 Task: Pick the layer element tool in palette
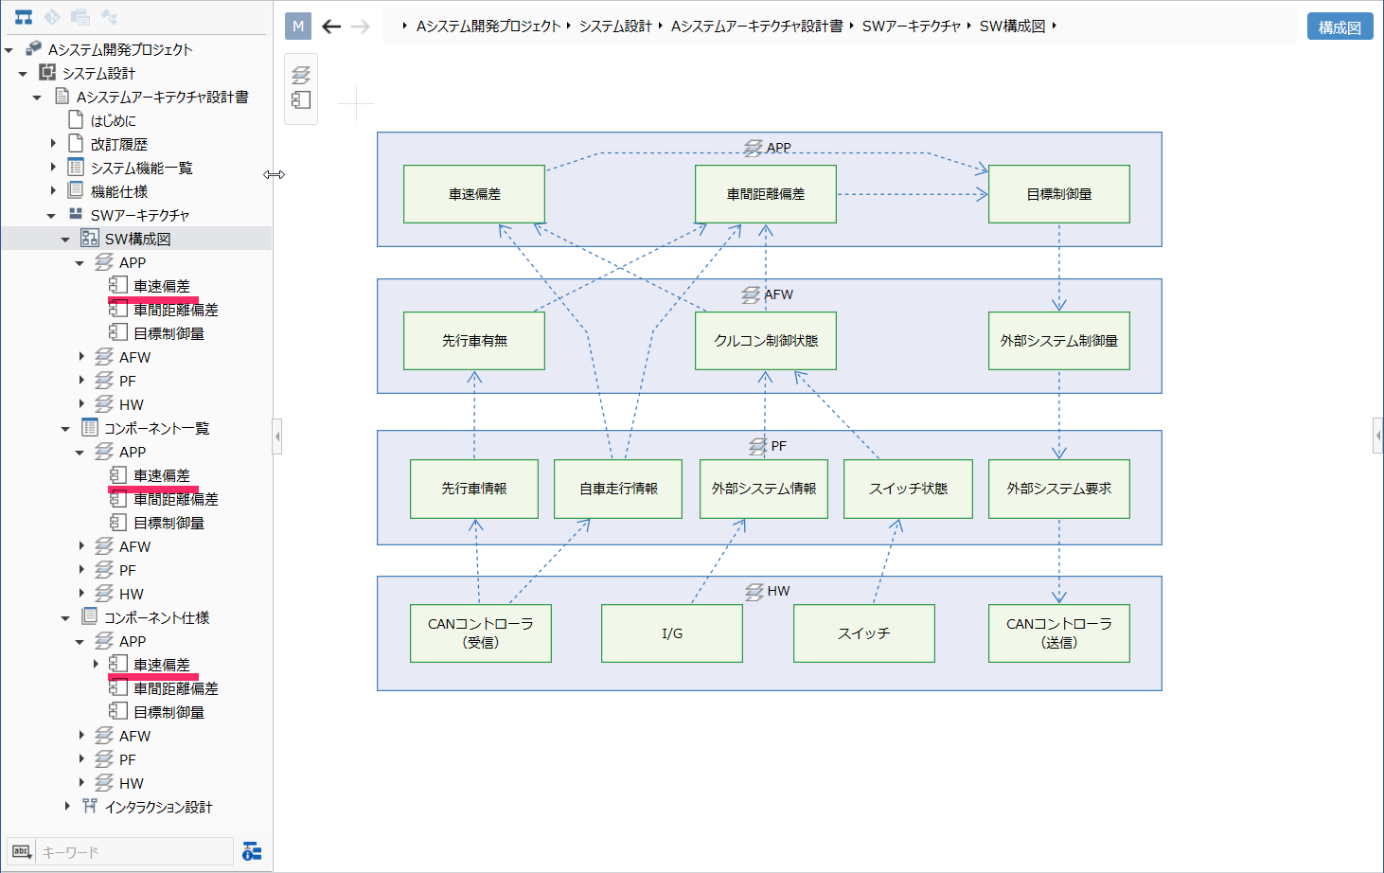(301, 75)
